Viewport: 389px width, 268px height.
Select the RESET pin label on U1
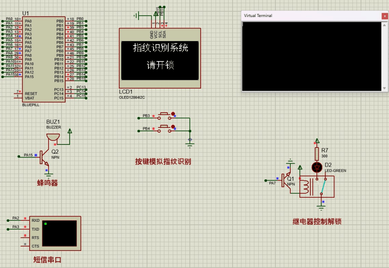(30, 94)
